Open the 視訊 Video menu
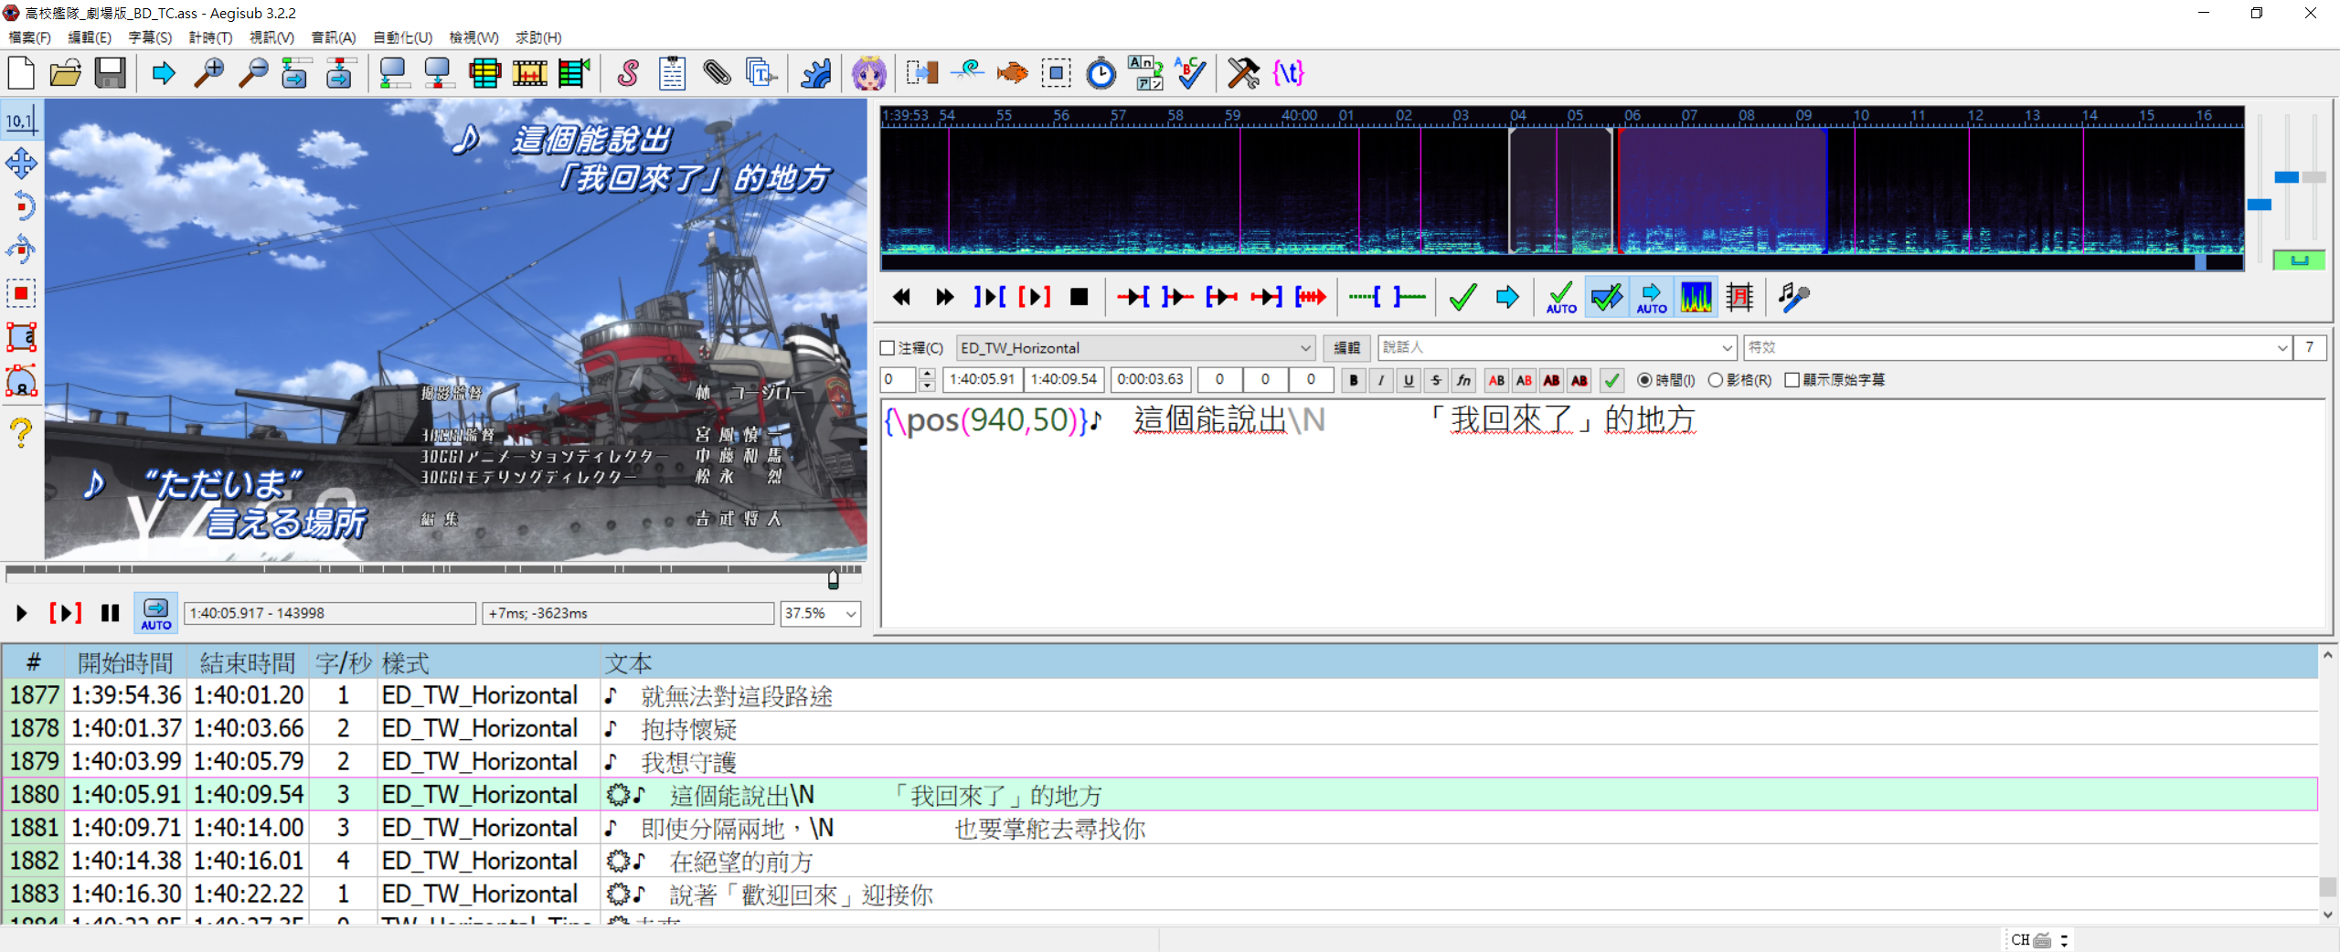This screenshot has width=2340, height=952. point(271,37)
